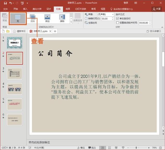Undo the last action
Screen dimensions: 165x150
(11, 3)
